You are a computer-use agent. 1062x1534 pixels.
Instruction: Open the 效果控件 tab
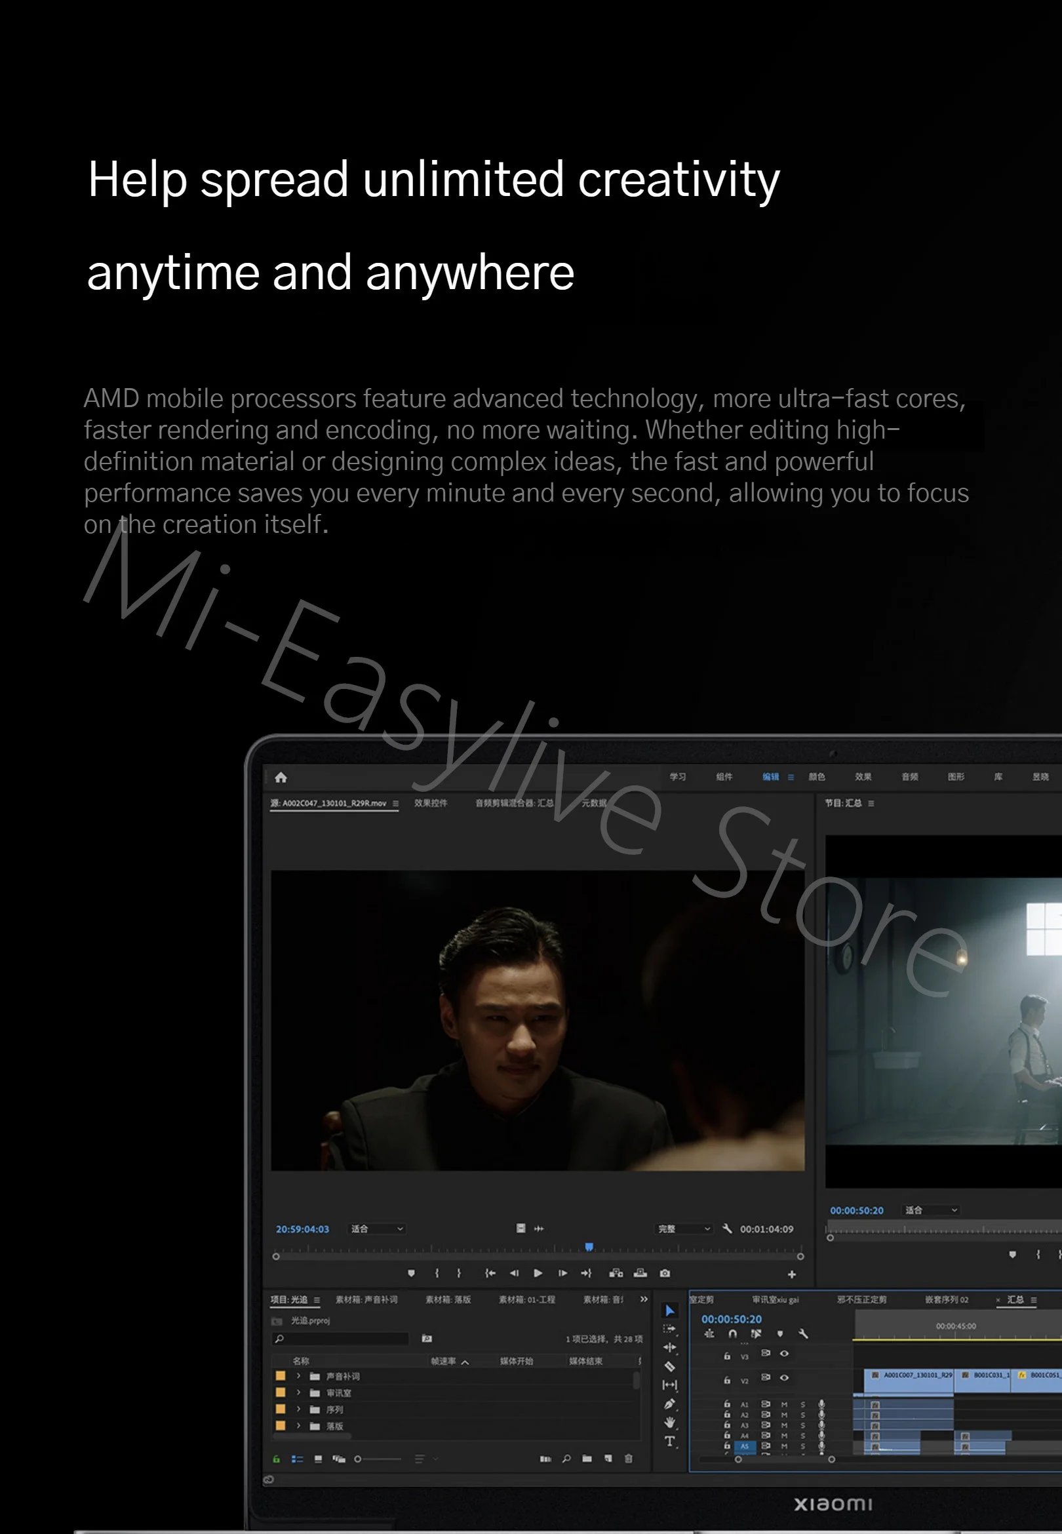coord(431,803)
